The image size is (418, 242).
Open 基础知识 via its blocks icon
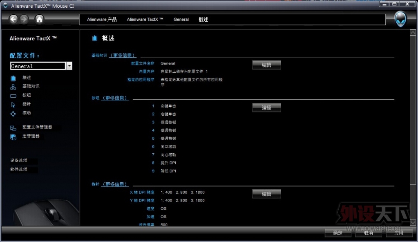pyautogui.click(x=13, y=87)
